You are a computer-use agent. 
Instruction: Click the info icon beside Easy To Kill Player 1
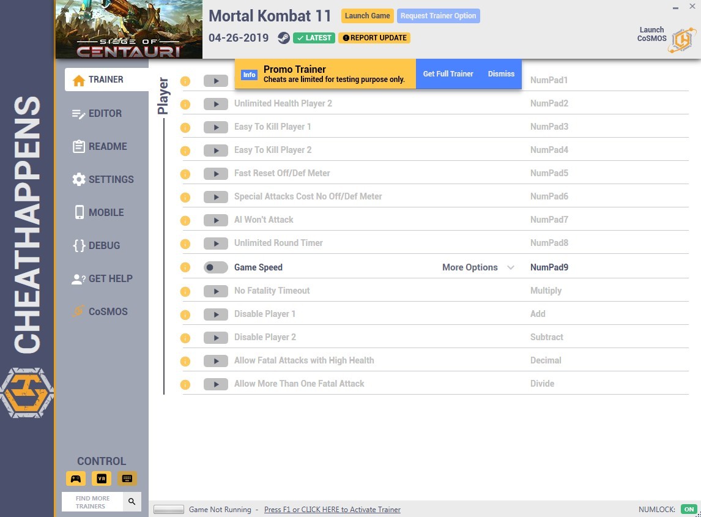tap(185, 127)
